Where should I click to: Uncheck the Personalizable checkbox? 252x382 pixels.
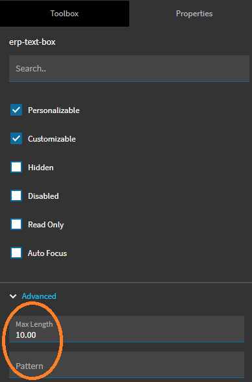pos(16,110)
